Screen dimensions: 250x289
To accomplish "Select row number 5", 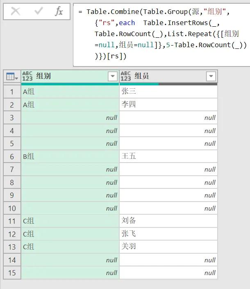I will tap(12, 143).
